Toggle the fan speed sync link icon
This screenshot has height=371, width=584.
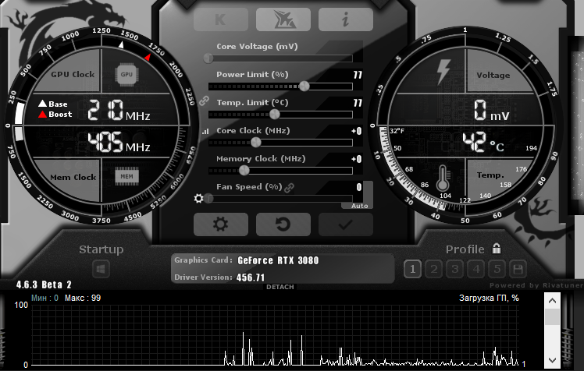(289, 188)
